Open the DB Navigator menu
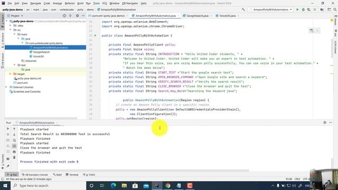338x190 pixels. pyautogui.click(x=130, y=3)
